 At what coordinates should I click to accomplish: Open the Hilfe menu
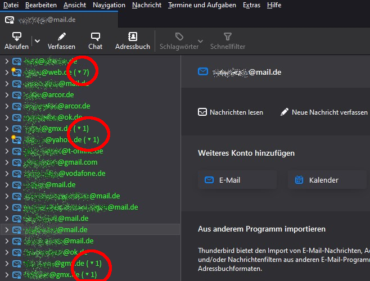coord(274,5)
